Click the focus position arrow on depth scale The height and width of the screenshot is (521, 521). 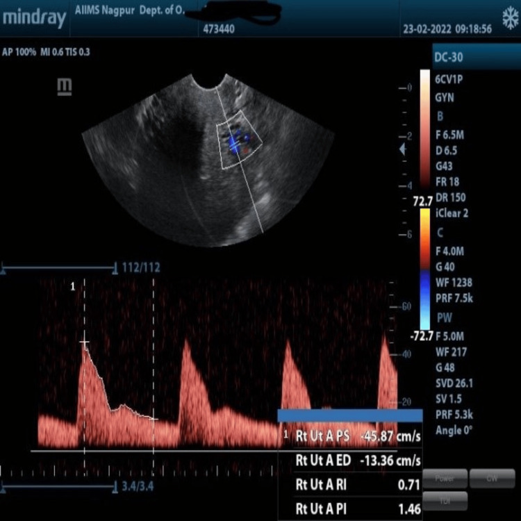[403, 149]
